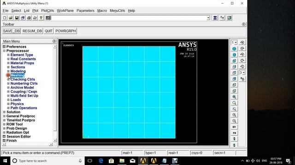Open the Parameters menu
Viewport: 295px width, 165px height.
click(85, 11)
